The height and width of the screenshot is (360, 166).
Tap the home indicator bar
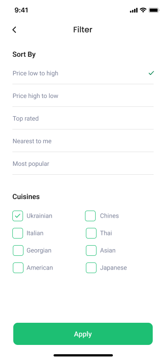point(83,355)
